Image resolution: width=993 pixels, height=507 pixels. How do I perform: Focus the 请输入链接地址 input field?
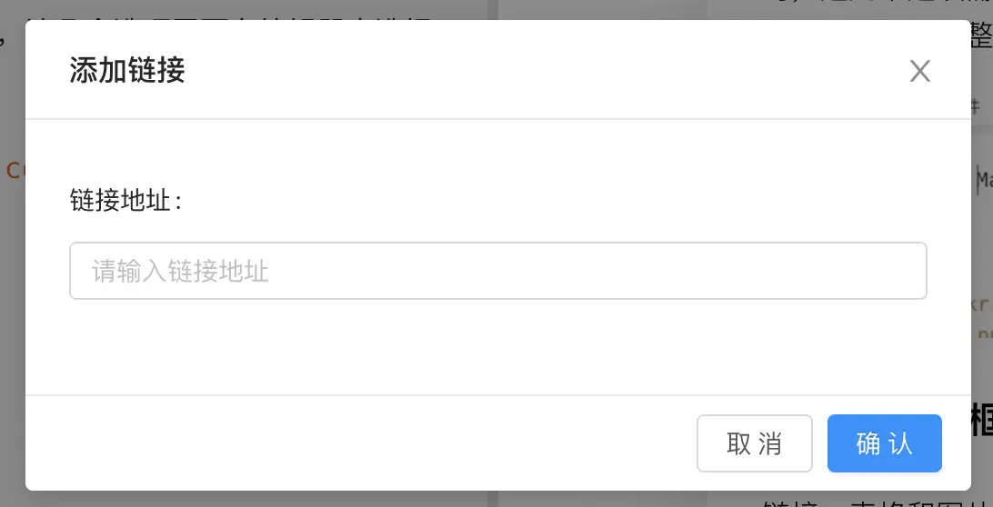[497, 271]
